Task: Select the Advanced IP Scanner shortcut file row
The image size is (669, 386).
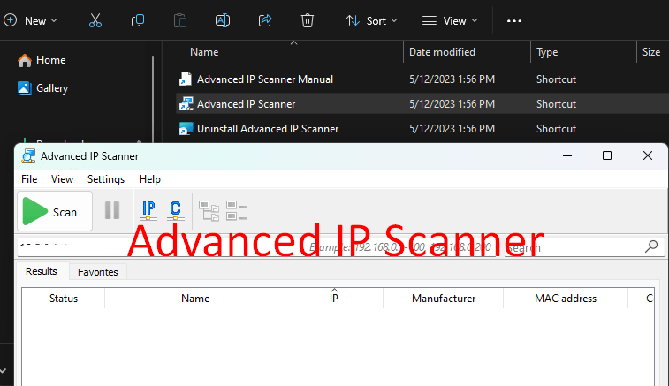Action: click(x=422, y=104)
